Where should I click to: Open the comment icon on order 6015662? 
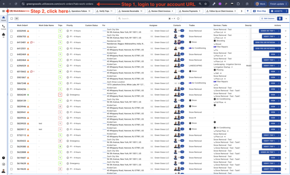(x=32, y=71)
